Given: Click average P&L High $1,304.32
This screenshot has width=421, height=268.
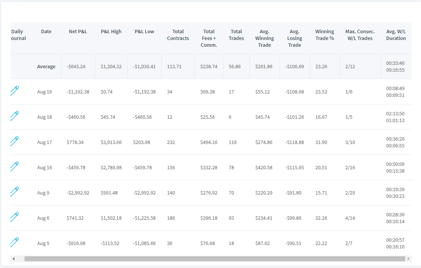Looking at the screenshot, I should [x=111, y=67].
